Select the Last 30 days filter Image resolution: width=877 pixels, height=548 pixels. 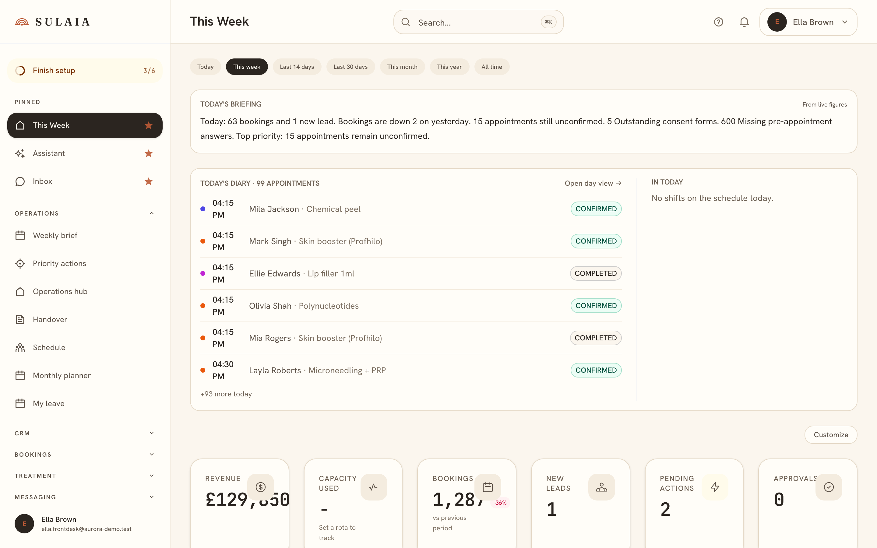tap(350, 67)
